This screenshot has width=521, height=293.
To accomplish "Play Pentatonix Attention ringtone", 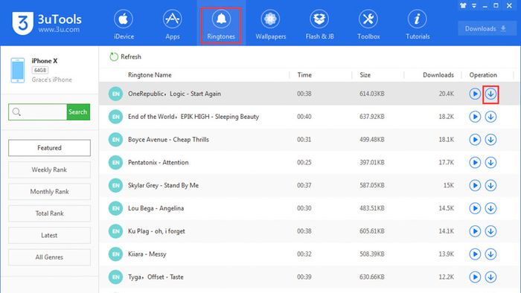I will 475,163.
